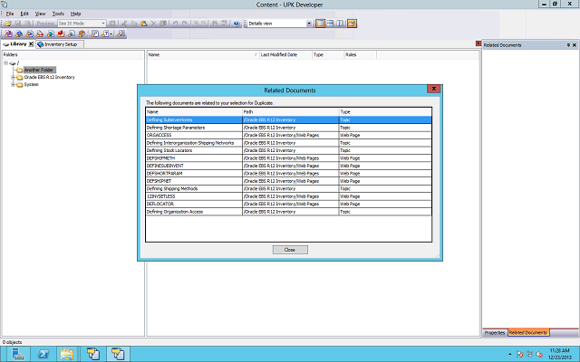580x362 pixels.
Task: Open PowerShell from the taskbar
Action: coord(43,354)
